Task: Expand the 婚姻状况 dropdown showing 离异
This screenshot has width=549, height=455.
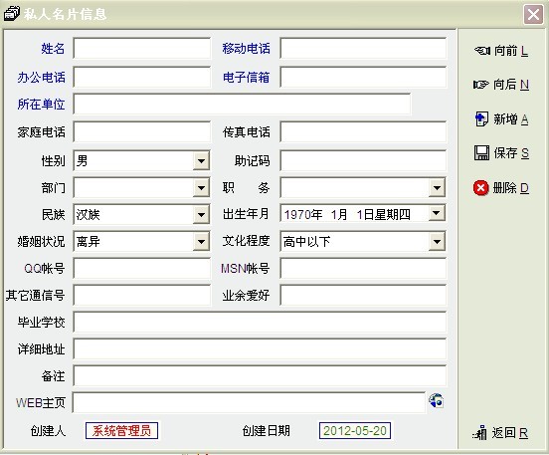Action: coord(201,242)
